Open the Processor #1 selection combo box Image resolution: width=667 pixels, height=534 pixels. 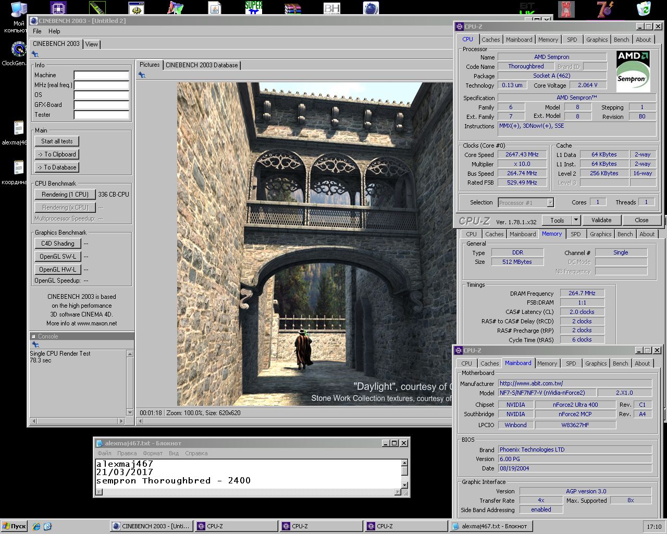(526, 203)
